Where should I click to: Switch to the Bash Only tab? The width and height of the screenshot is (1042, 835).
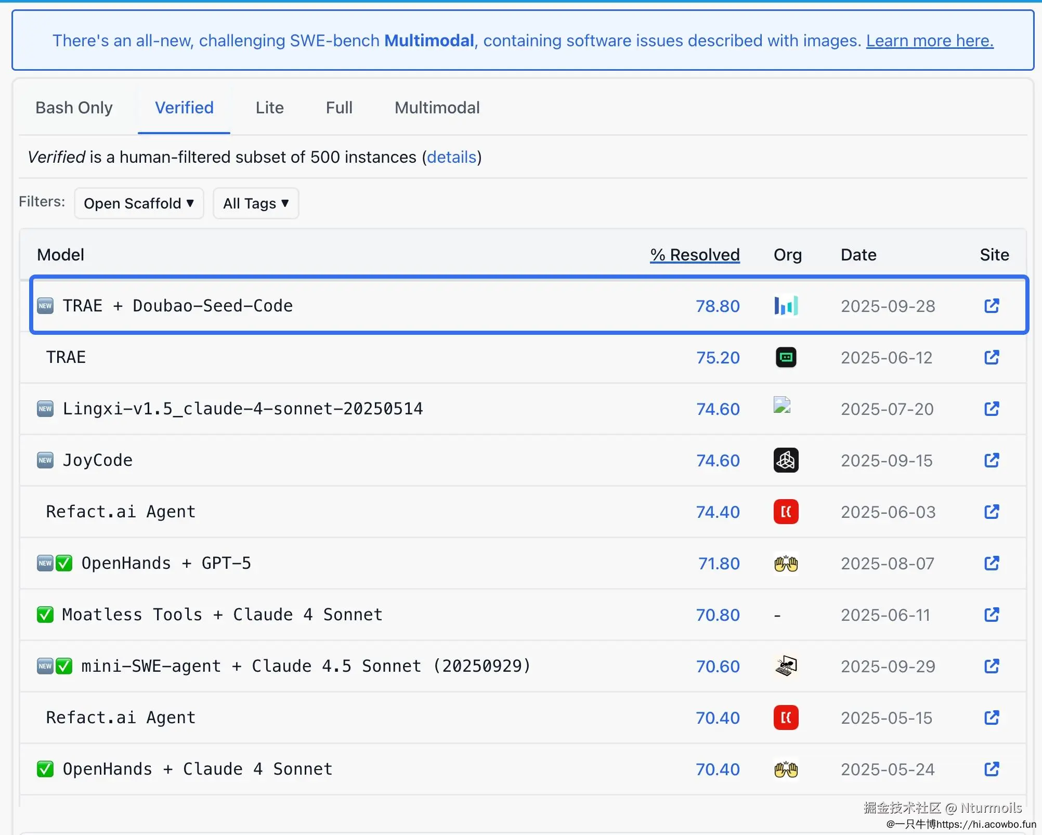(x=74, y=108)
